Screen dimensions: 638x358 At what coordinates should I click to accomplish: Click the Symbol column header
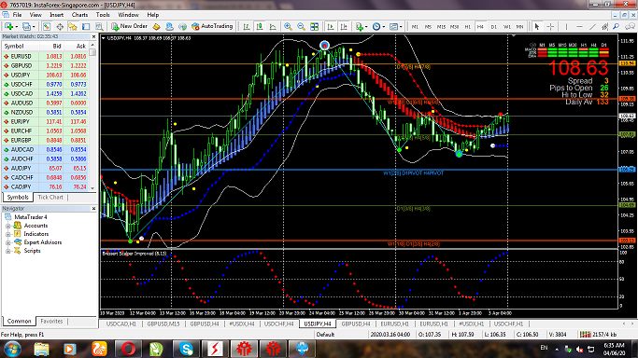[21, 47]
